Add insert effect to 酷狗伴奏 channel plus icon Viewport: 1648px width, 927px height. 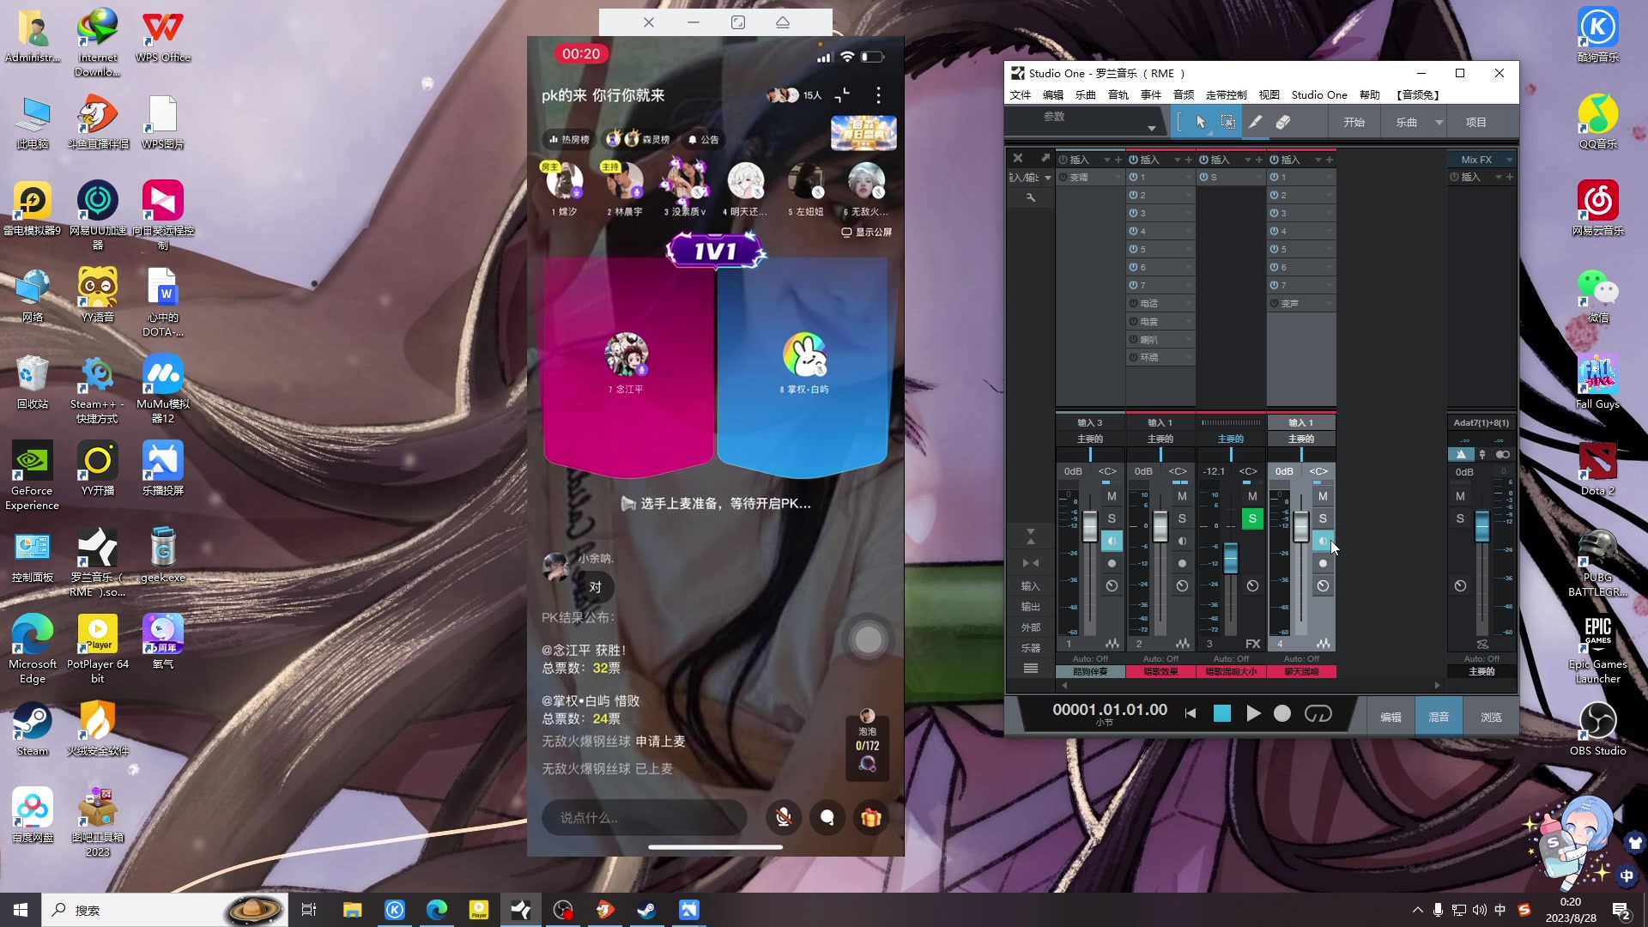pos(1118,160)
